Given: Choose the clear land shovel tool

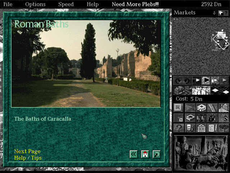Looking at the screenshot, I should click(190, 108).
